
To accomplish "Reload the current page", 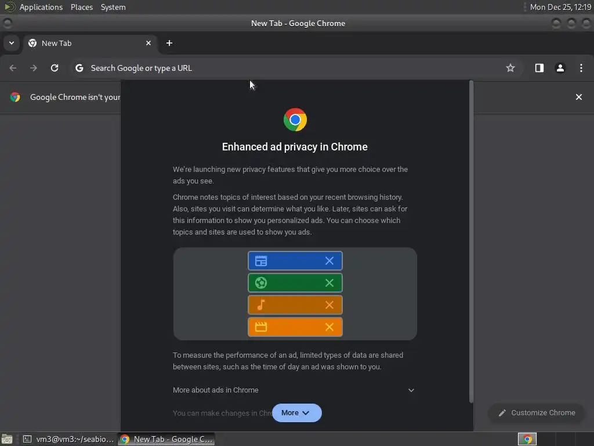I will 55,68.
